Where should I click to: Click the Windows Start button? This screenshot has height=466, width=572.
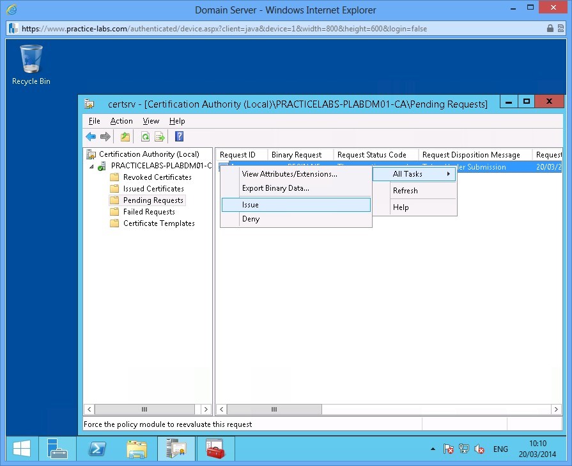click(20, 451)
